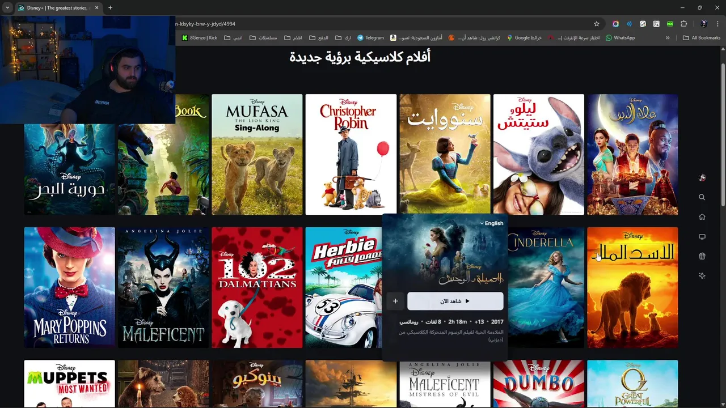Open the Herbie Fully Loaded poster
Viewport: 726px width, 408px height.
pos(344,287)
